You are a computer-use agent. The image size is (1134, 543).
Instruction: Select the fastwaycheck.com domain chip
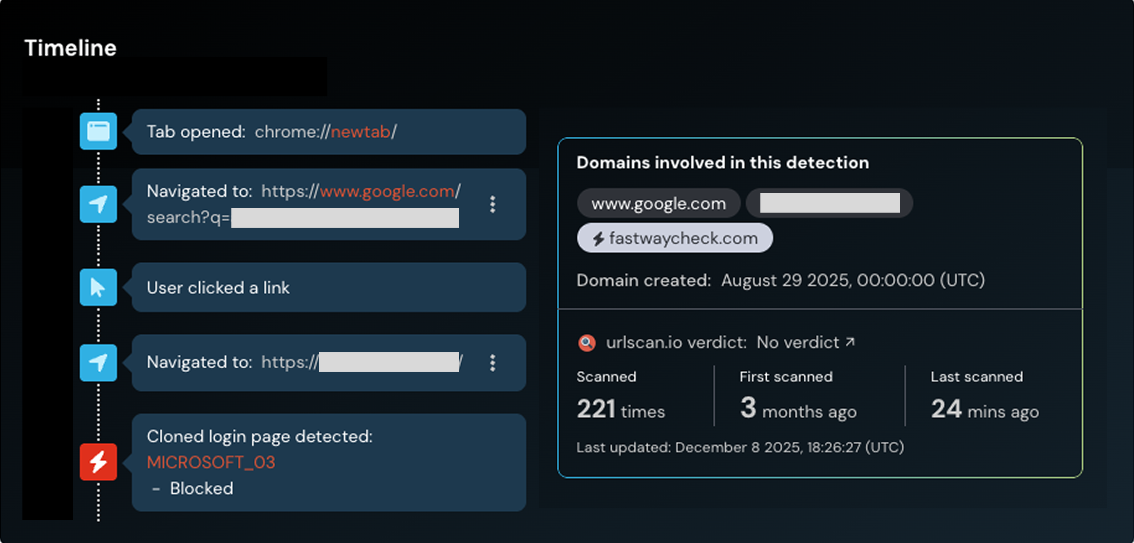coord(675,238)
